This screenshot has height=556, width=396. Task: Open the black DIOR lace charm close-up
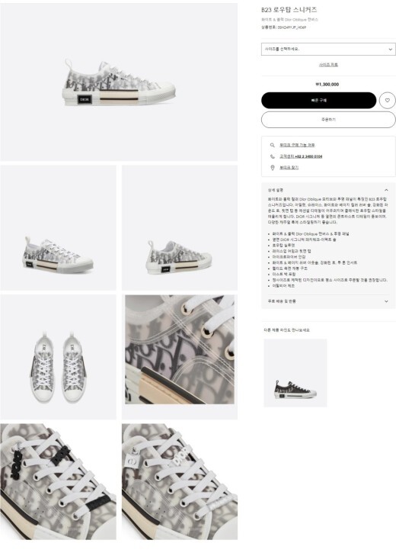58,481
